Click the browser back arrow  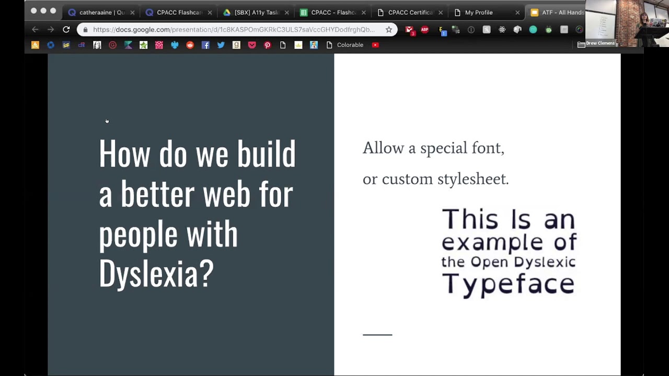[35, 30]
